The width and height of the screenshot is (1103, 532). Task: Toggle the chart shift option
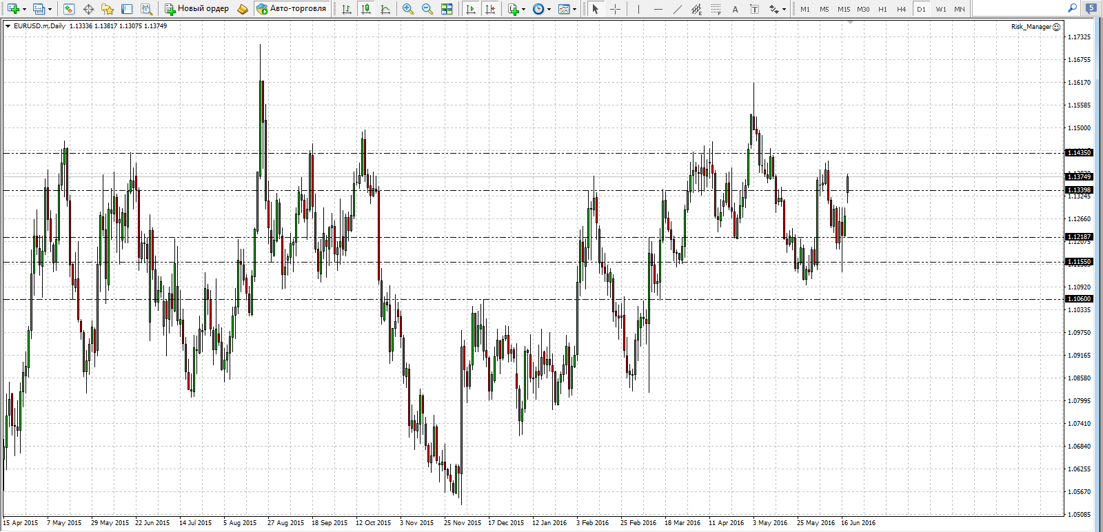click(490, 9)
